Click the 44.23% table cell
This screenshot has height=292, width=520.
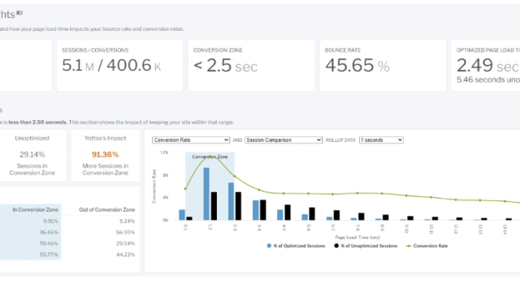125,255
